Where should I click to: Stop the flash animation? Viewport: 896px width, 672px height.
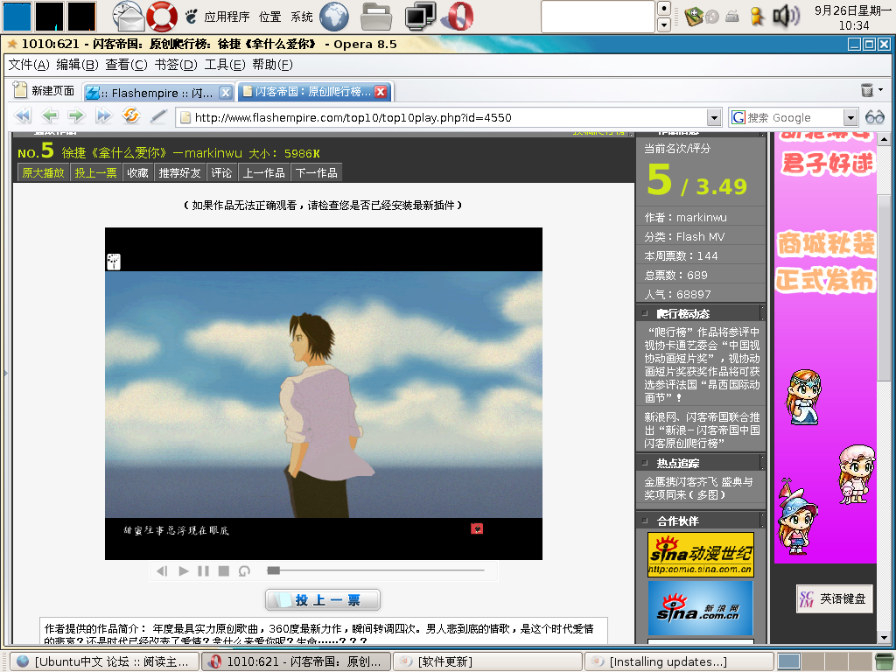(x=224, y=570)
